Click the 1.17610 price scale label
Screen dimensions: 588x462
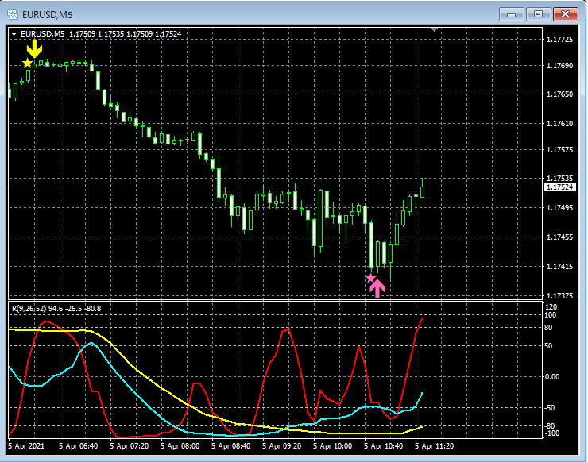click(x=560, y=124)
